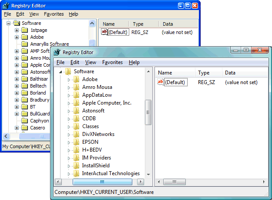Click the BT folder icon in the back window

click(24, 107)
